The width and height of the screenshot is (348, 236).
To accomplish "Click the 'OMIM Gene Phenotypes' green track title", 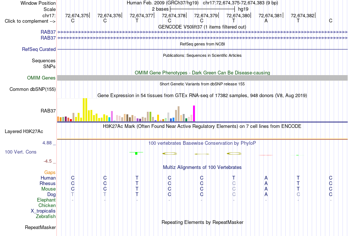I will tap(202, 73).
